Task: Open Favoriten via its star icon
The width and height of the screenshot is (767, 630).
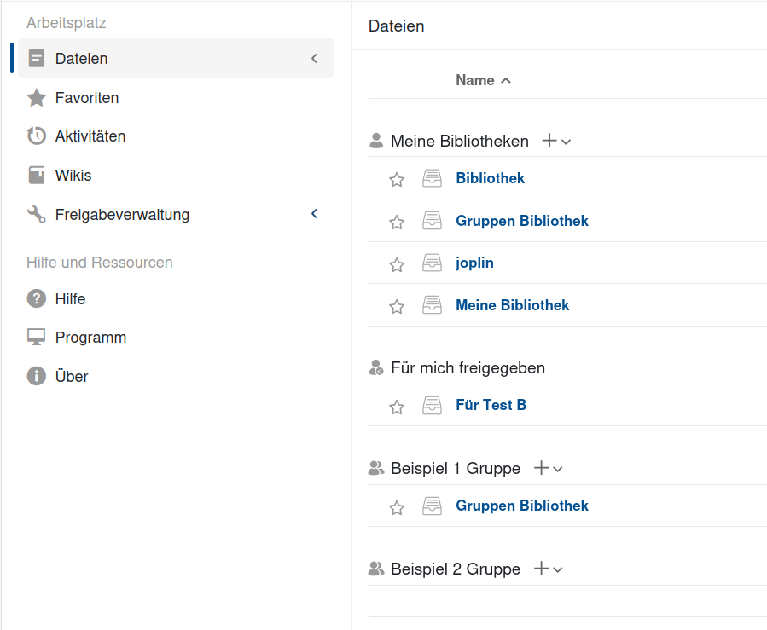Action: pyautogui.click(x=34, y=97)
